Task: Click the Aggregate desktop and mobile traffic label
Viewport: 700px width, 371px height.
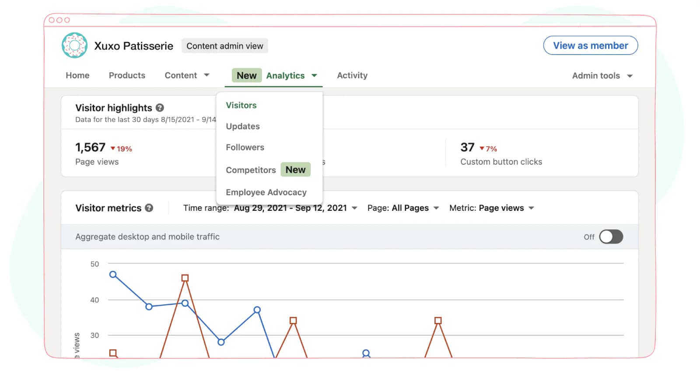Action: 147,237
